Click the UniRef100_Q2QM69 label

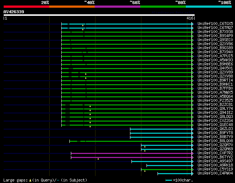[215, 149]
